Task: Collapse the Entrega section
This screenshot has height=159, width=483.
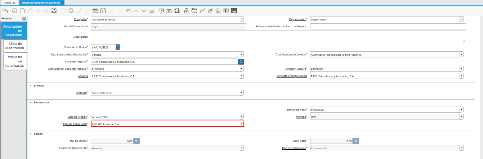Action: coord(30,86)
